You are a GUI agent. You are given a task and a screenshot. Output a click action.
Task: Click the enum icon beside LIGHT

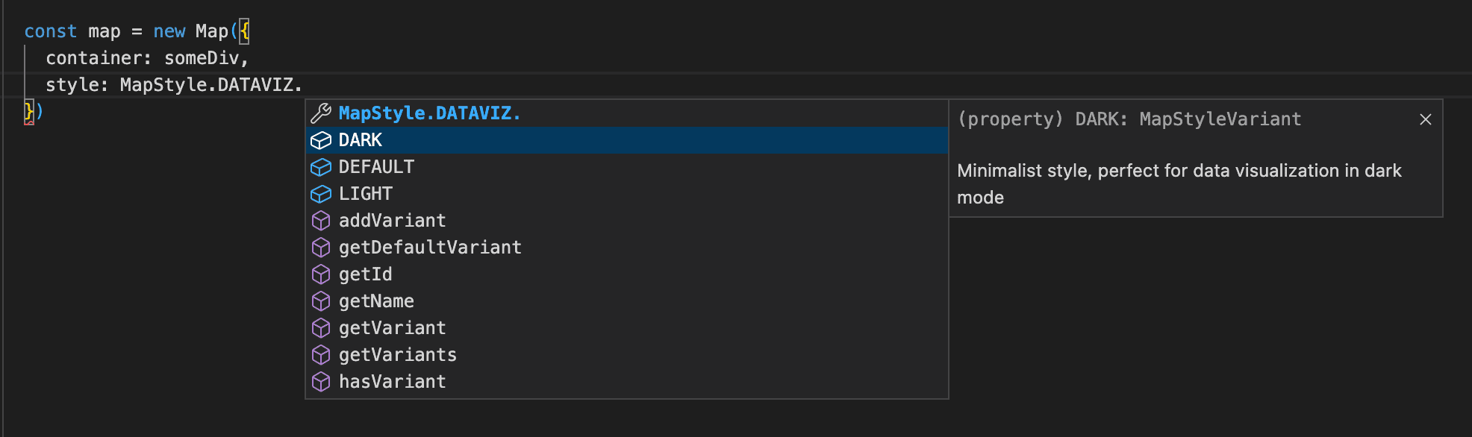(x=321, y=194)
